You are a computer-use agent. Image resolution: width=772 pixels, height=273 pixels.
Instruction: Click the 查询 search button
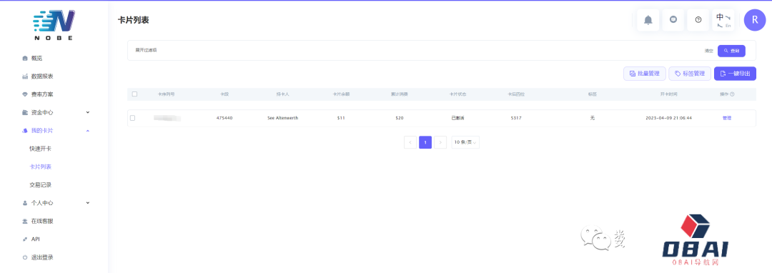(x=731, y=51)
